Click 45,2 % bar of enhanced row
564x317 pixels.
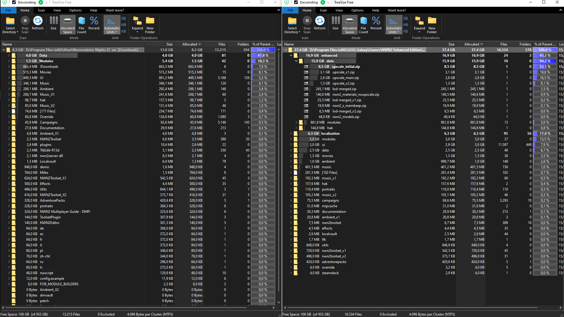pyautogui.click(x=545, y=55)
